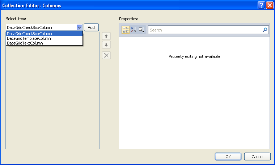Close the Collection Editor window

[270, 5]
